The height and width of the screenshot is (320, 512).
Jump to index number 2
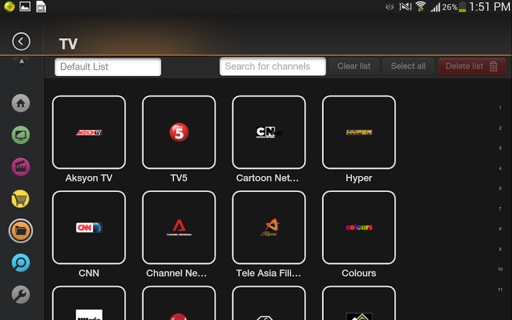[500, 128]
